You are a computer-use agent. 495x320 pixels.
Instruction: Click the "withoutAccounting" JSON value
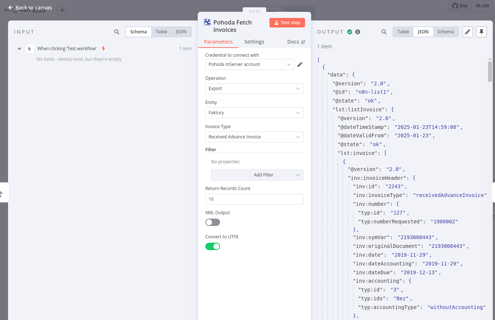(x=457, y=307)
